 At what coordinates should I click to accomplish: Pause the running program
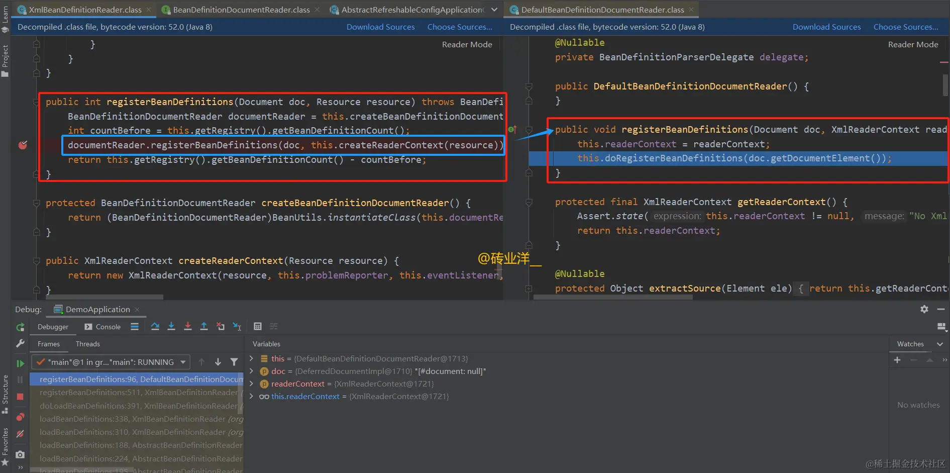coord(20,380)
